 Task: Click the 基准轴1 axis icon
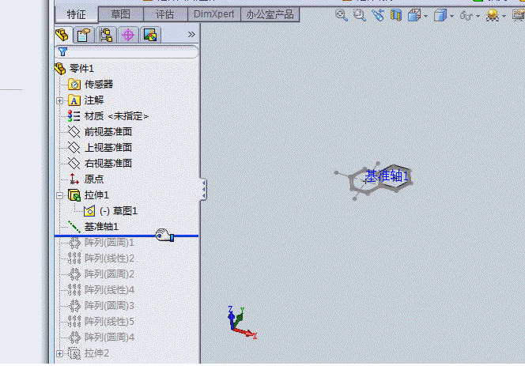pos(74,227)
